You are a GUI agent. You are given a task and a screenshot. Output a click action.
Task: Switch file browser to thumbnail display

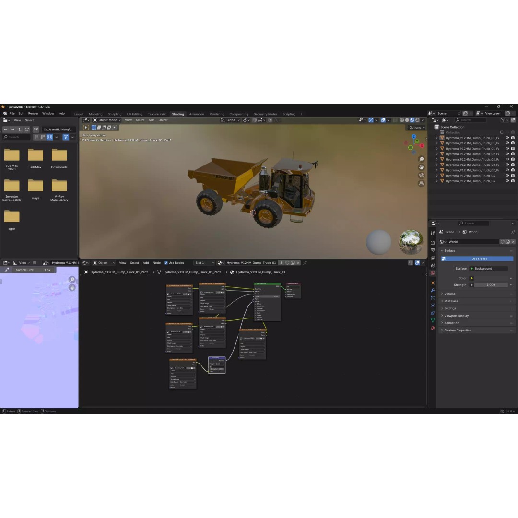[x=49, y=137]
